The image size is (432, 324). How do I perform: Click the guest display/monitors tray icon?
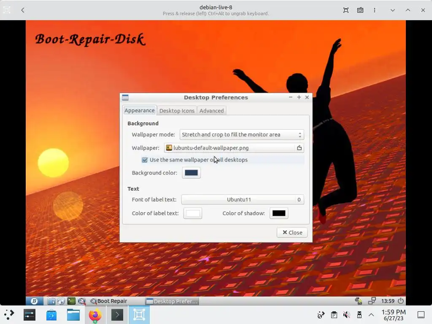coord(372,301)
